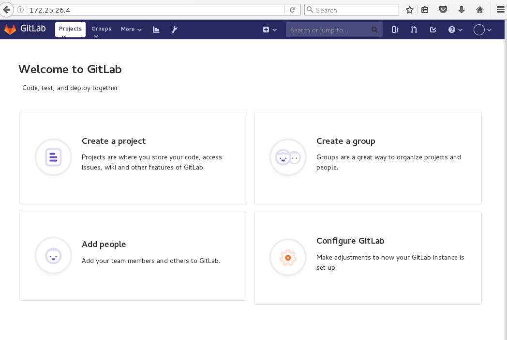Reload the page with refresh icon

coord(293,10)
